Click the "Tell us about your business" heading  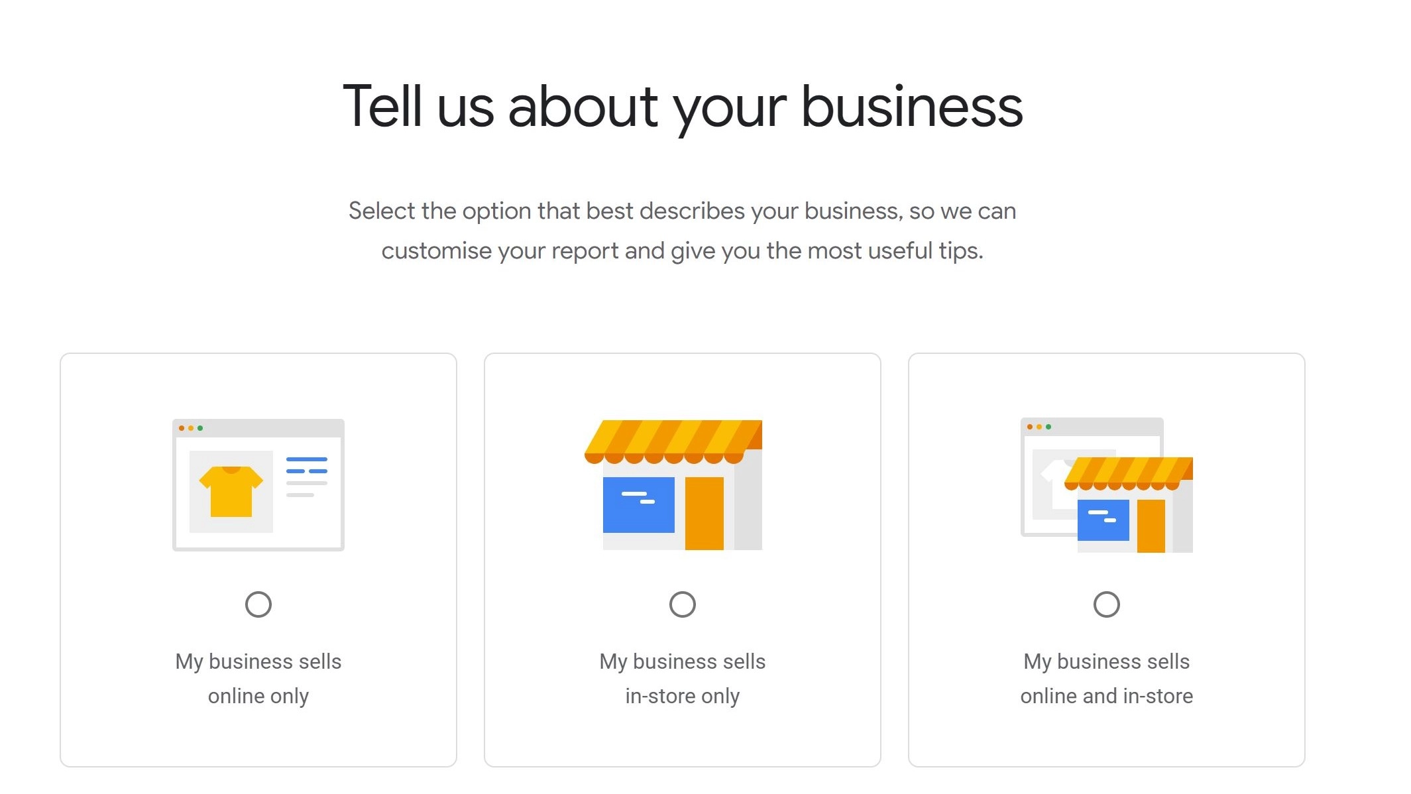683,107
